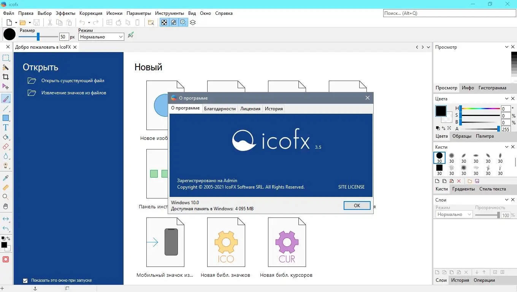Uncheck Показать это окно при запуске

[25, 281]
